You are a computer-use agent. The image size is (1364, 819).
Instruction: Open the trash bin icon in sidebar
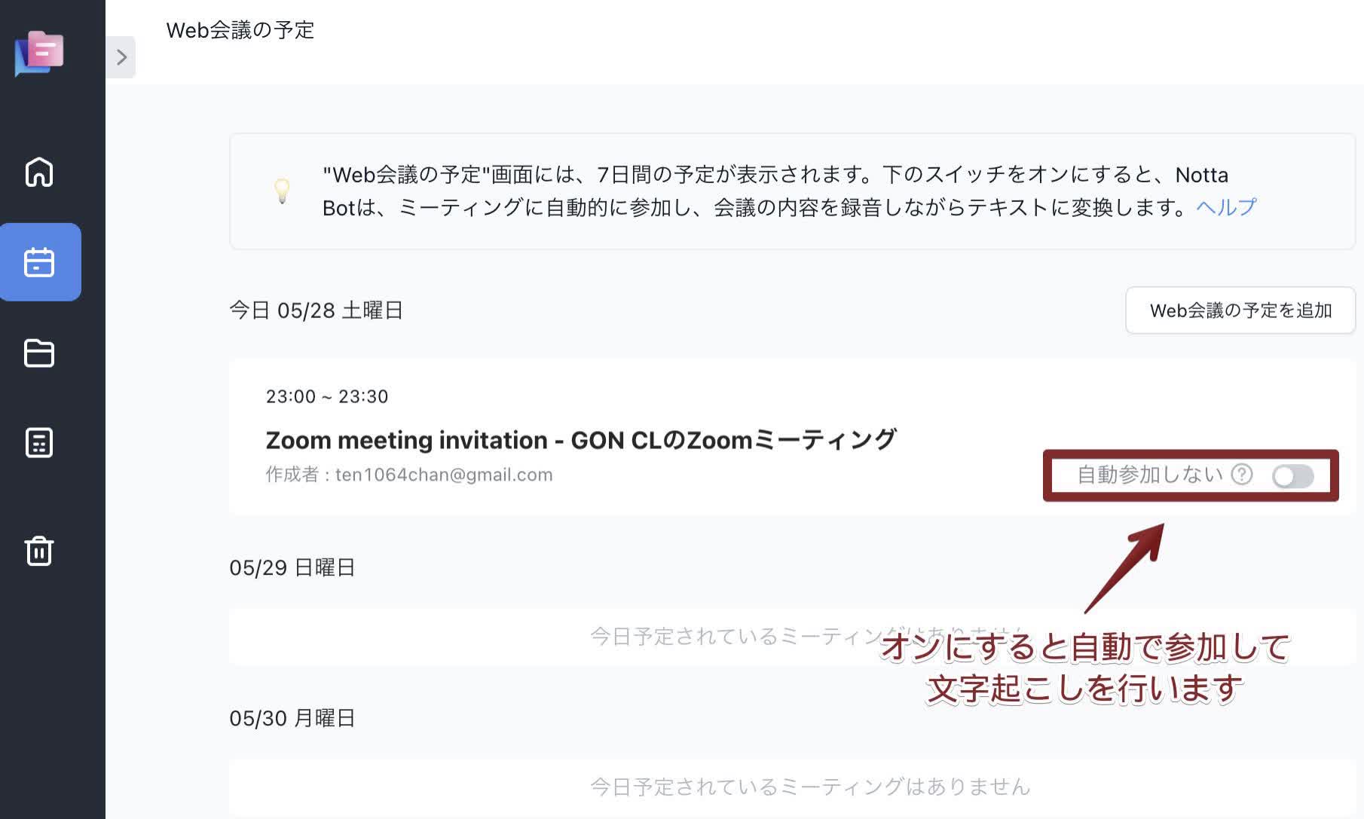(39, 550)
